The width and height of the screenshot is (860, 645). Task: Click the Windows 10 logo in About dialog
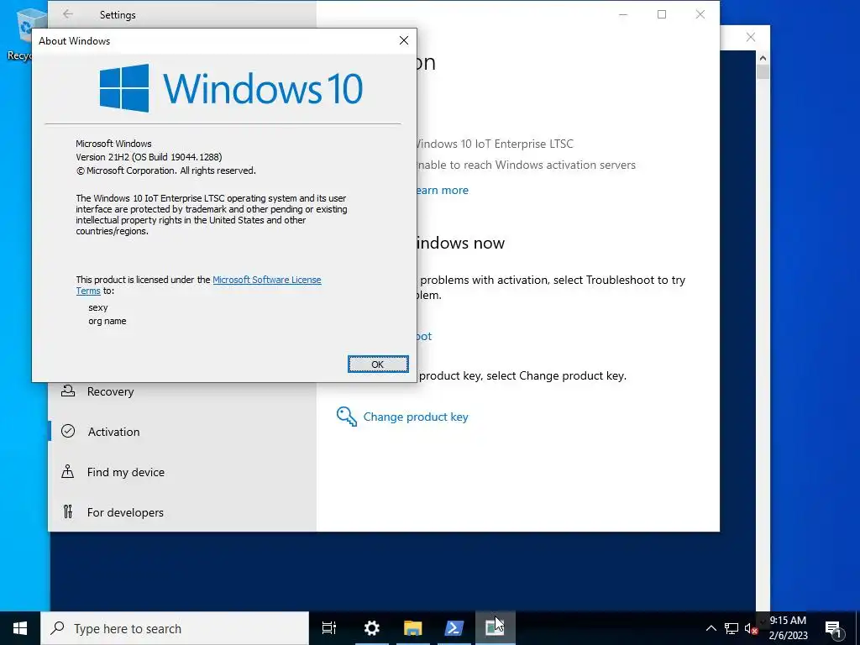click(x=231, y=88)
